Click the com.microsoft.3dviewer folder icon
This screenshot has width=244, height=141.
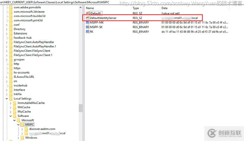point(11,12)
